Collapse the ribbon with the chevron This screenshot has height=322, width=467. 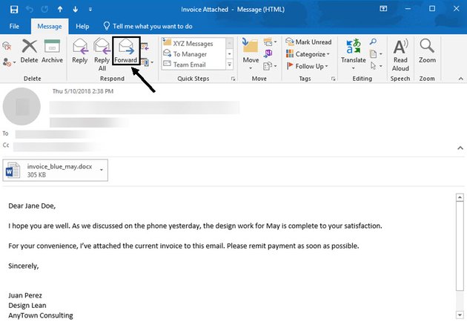pos(461,79)
